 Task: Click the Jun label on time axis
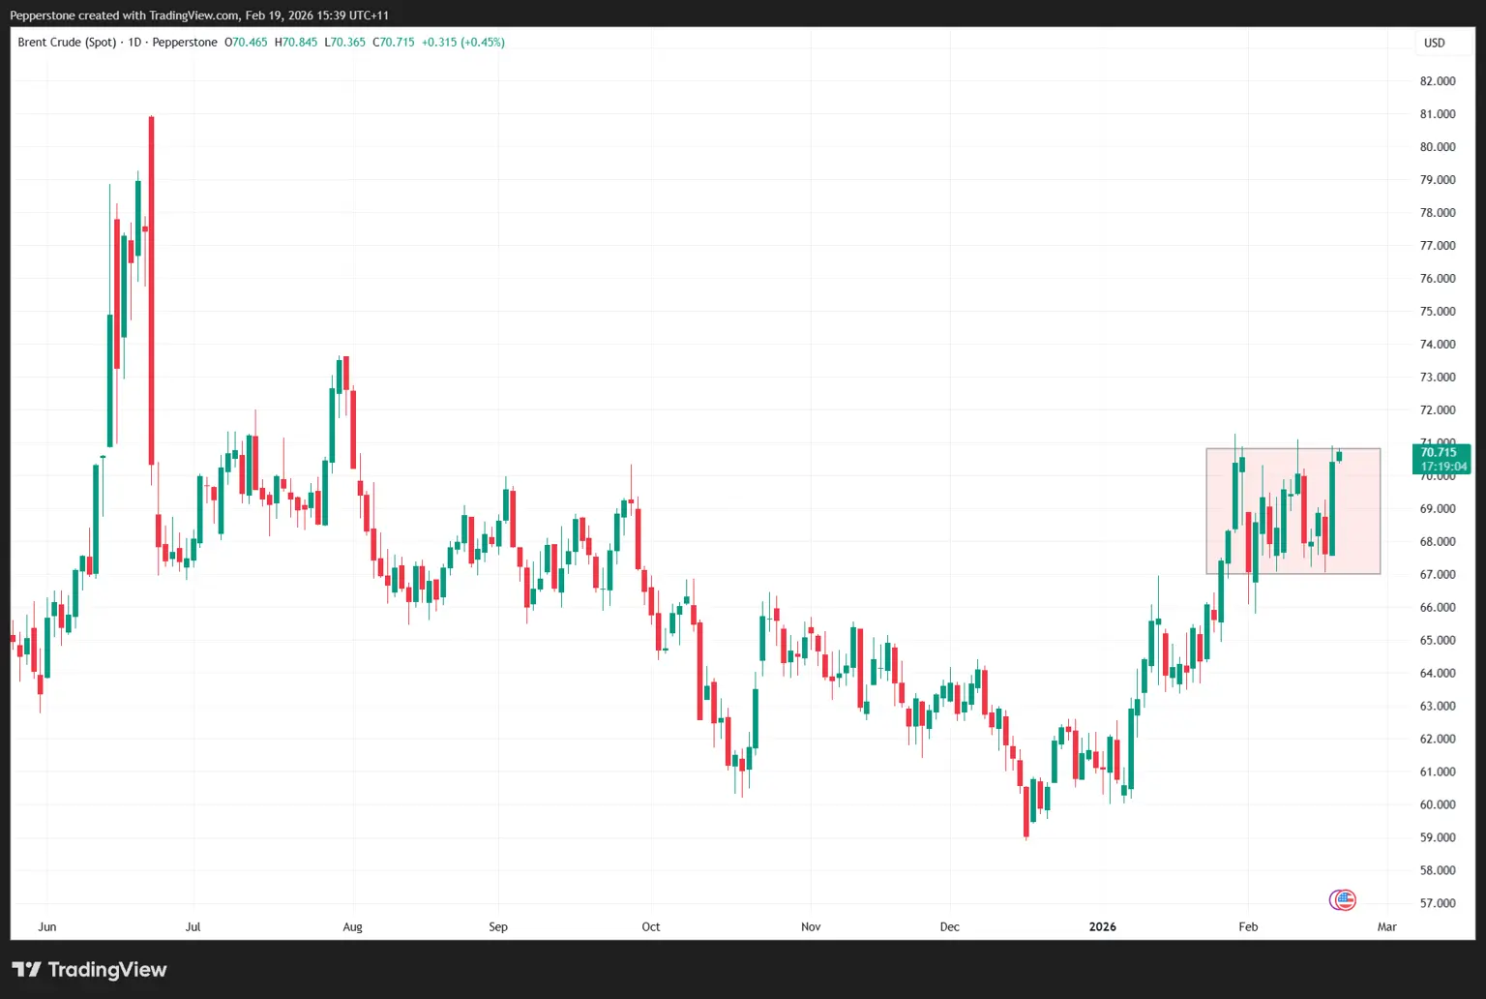coord(47,926)
